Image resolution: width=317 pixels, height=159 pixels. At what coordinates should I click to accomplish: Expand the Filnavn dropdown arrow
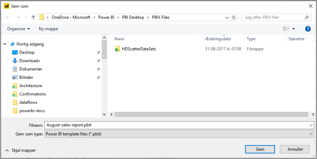[x=311, y=125]
